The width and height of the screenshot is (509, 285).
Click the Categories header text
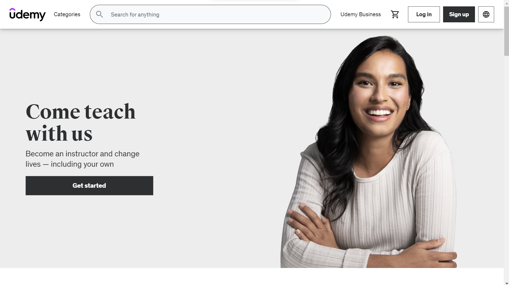pyautogui.click(x=67, y=14)
